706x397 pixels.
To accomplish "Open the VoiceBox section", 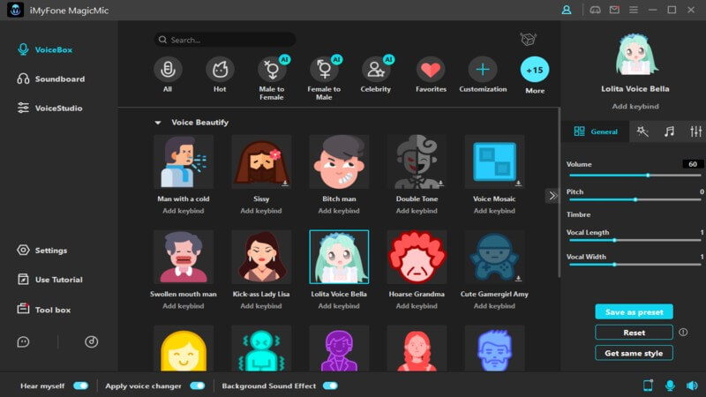I will click(x=45, y=49).
